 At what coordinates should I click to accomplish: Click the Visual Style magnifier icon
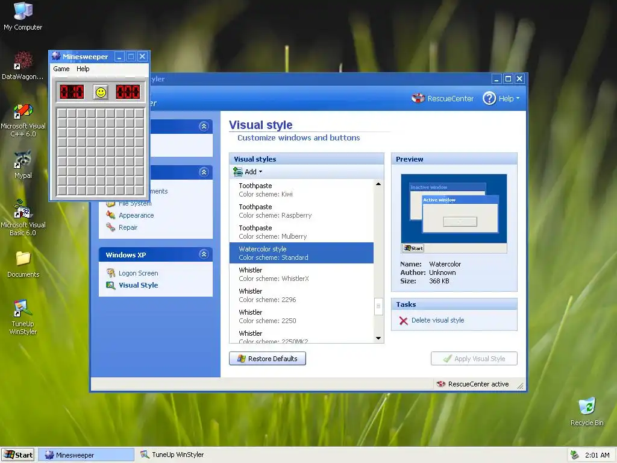[111, 285]
